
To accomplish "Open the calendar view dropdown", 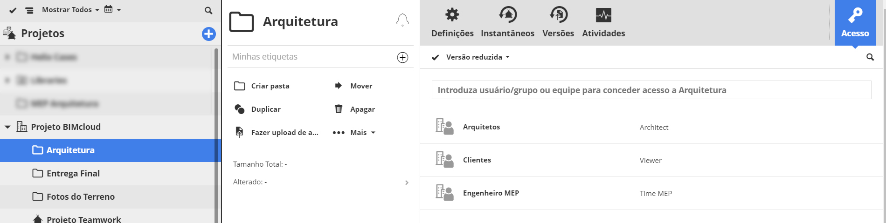I will [112, 10].
